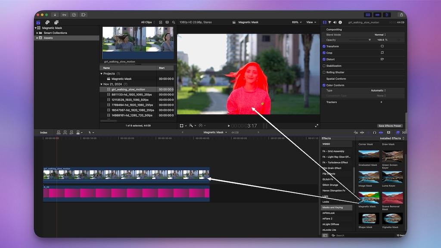Collapse the Nov 21, 2024 group

tap(102, 84)
